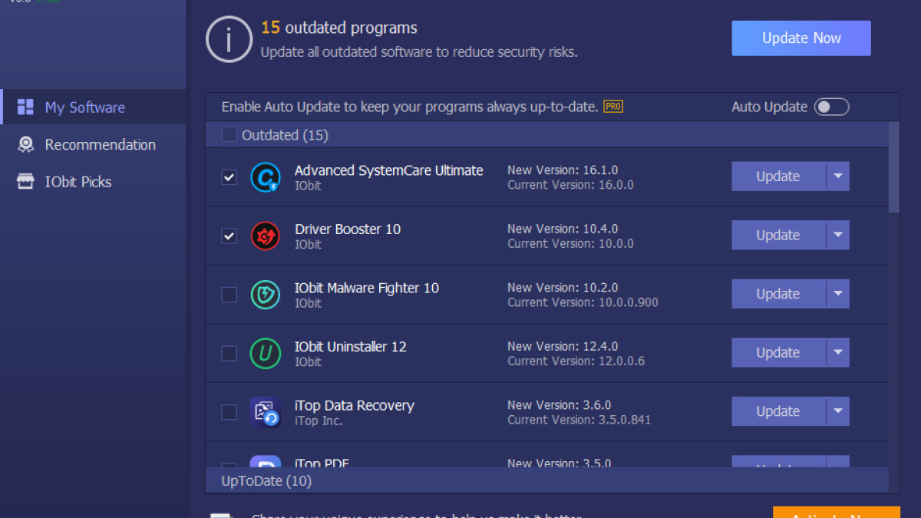
Task: Uncheck the Advanced SystemCare Ultimate checkbox
Action: 229,177
